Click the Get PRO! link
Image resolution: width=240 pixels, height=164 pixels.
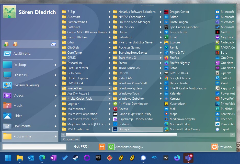(82, 147)
